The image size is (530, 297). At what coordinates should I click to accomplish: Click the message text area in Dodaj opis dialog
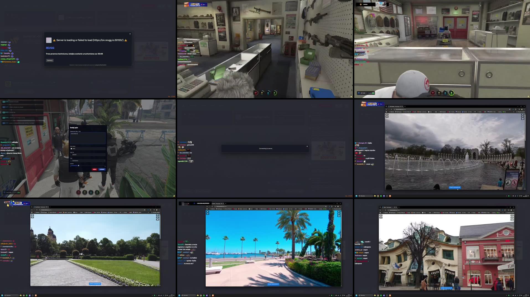coord(88,138)
